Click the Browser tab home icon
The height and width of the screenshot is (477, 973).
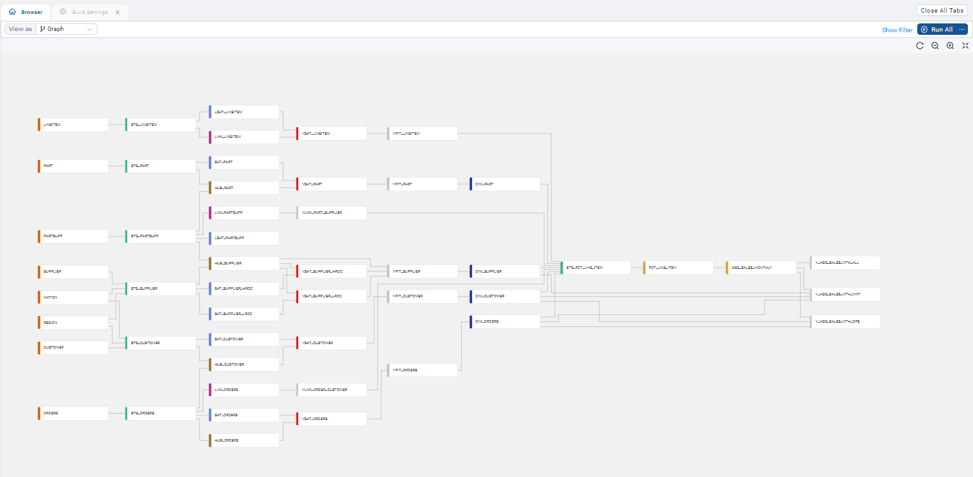pyautogui.click(x=12, y=11)
